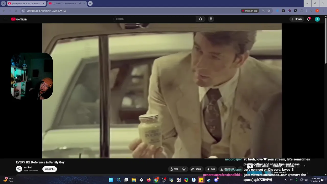
Task: Select the Sitcoms filter chip
Action: 277,166
